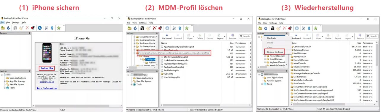Click open-folder toolbar icon in iPhone sichern window
The width and height of the screenshot is (381, 112).
pos(3,28)
